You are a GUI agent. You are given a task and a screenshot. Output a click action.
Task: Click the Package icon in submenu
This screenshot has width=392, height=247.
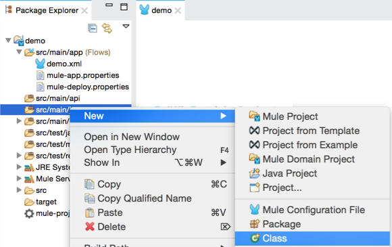[255, 224]
